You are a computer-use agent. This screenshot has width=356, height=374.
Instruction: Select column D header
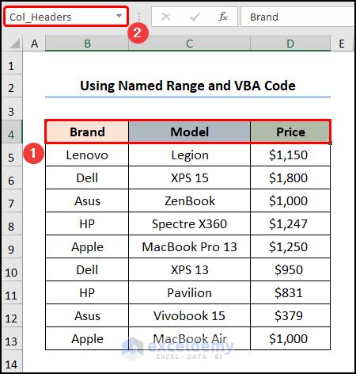click(290, 44)
